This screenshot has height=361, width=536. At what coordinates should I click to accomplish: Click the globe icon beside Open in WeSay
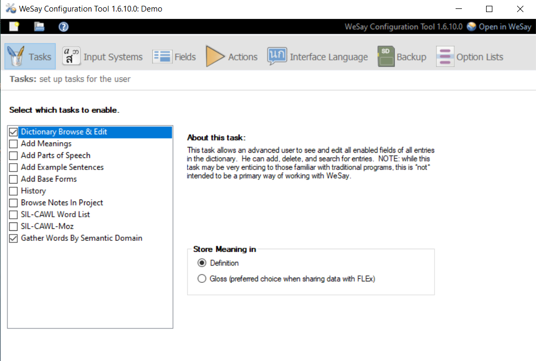[471, 26]
